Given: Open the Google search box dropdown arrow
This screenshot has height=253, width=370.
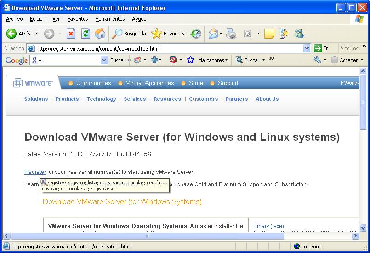Looking at the screenshot, I should [x=104, y=60].
